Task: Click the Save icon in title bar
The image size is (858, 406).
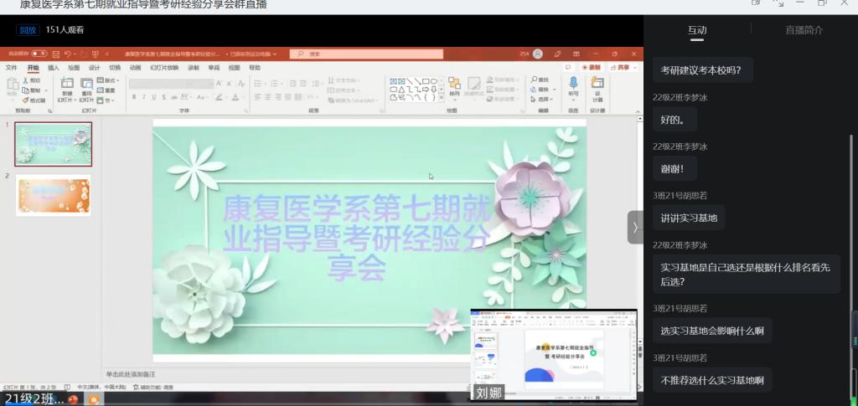Action: [x=55, y=54]
